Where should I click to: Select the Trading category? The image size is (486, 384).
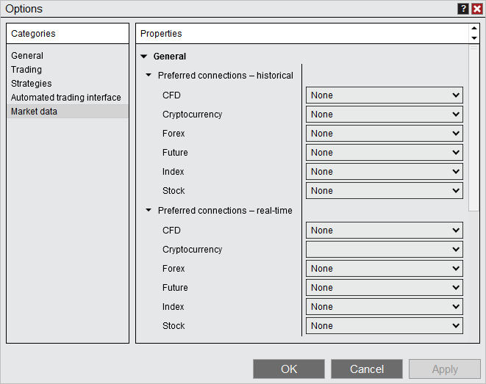coord(26,70)
